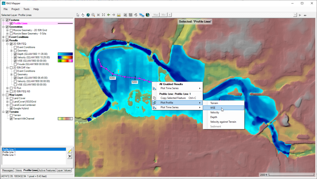Open the Tools menu
Screen dimensions: 317x179
click(x=26, y=9)
